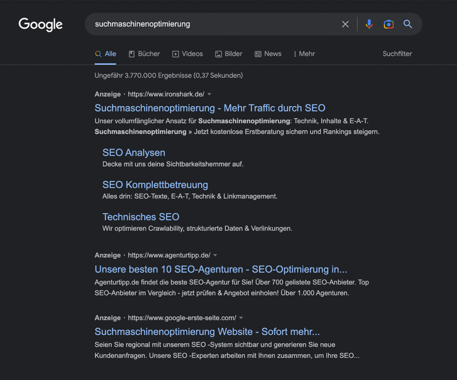Image resolution: width=457 pixels, height=380 pixels.
Task: Open the SEO Analysen sitelink
Action: 134,153
